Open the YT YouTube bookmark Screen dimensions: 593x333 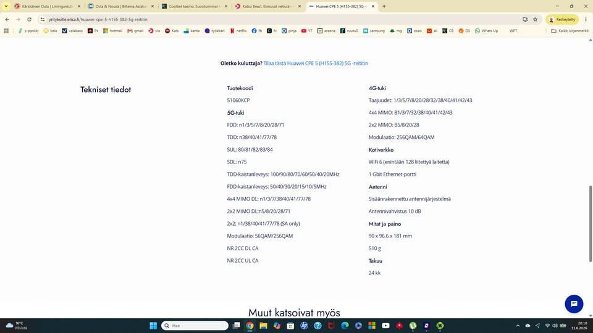(x=307, y=31)
